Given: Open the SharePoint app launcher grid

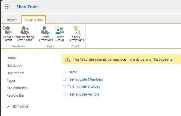Looking at the screenshot, I should click(7, 7).
